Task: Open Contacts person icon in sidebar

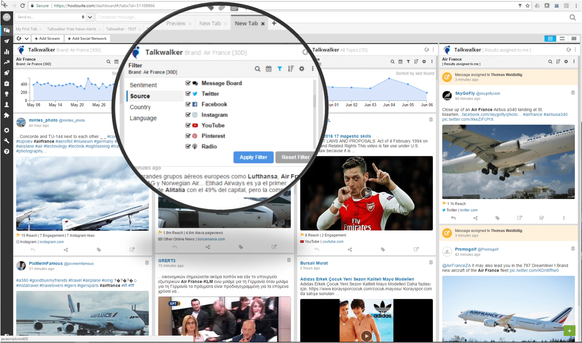Action: pos(7,105)
